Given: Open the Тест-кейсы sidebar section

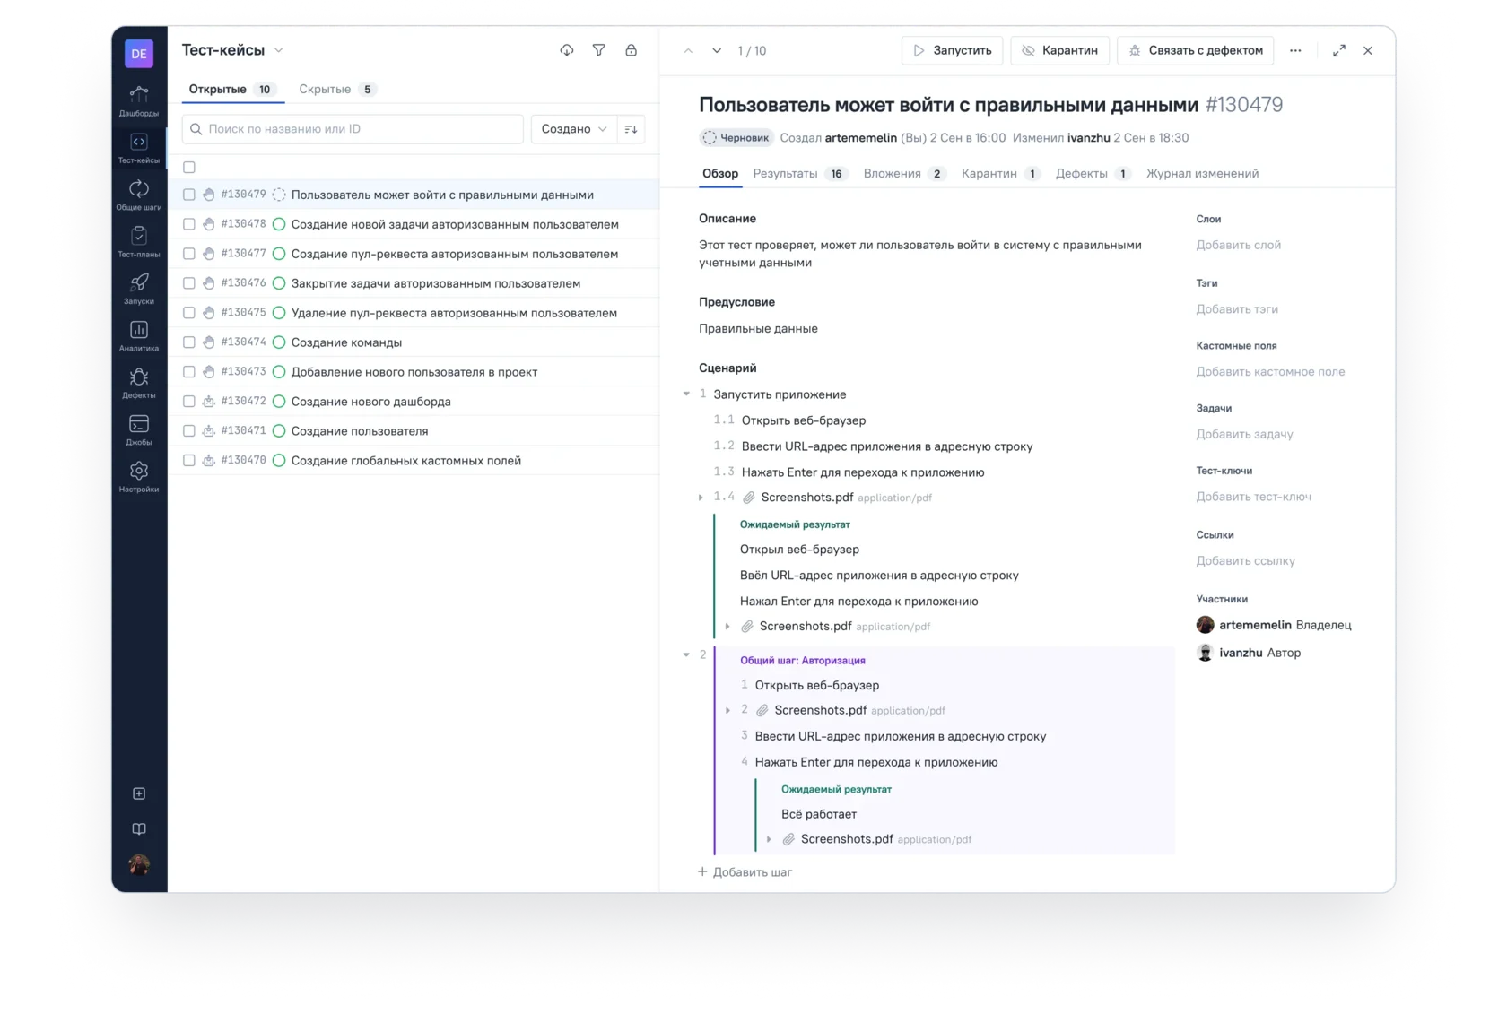Looking at the screenshot, I should click(139, 149).
